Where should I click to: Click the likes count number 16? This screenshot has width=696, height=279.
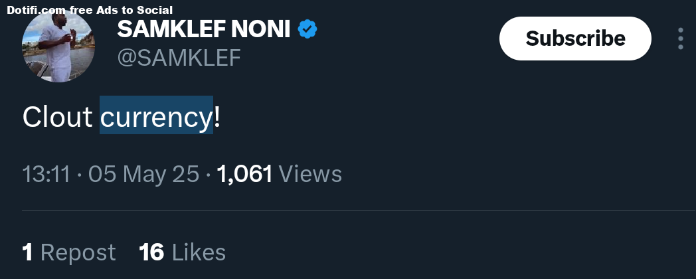[x=151, y=252]
